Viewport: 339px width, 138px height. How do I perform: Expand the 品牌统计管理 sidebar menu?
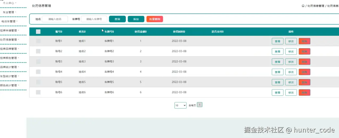10,67
